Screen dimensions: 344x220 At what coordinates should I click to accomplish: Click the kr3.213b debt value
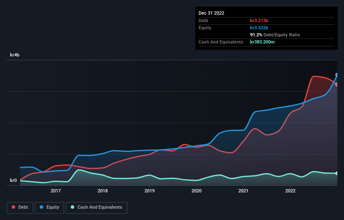click(259, 20)
